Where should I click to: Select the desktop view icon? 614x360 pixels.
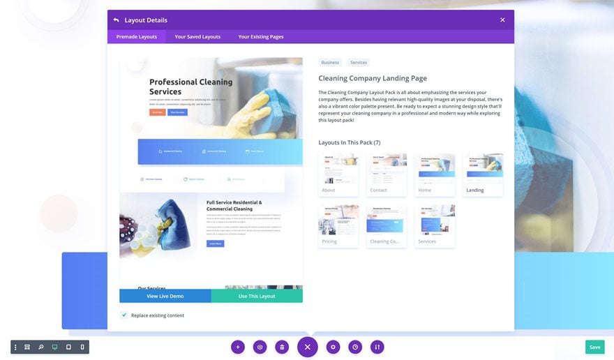pos(55,347)
